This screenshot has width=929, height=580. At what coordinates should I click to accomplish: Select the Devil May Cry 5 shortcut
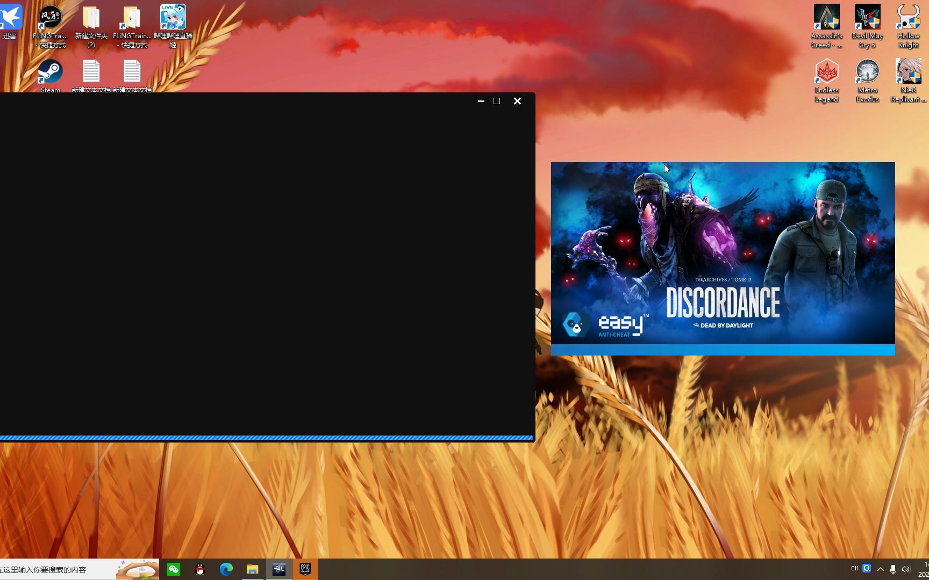[867, 26]
